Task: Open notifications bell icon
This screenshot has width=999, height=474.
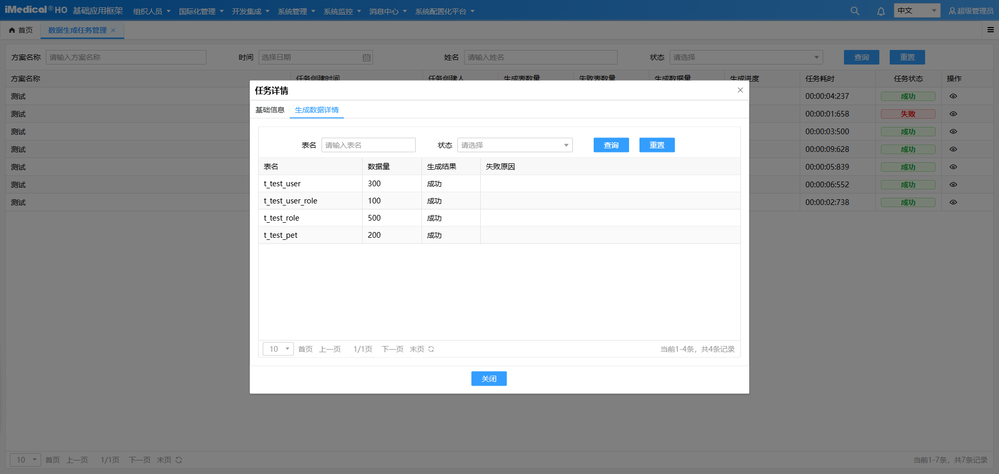Action: 880,11
